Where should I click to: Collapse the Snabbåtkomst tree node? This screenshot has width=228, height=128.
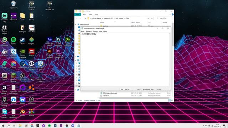tap(76, 24)
